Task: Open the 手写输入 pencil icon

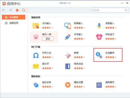Action: click(68, 37)
